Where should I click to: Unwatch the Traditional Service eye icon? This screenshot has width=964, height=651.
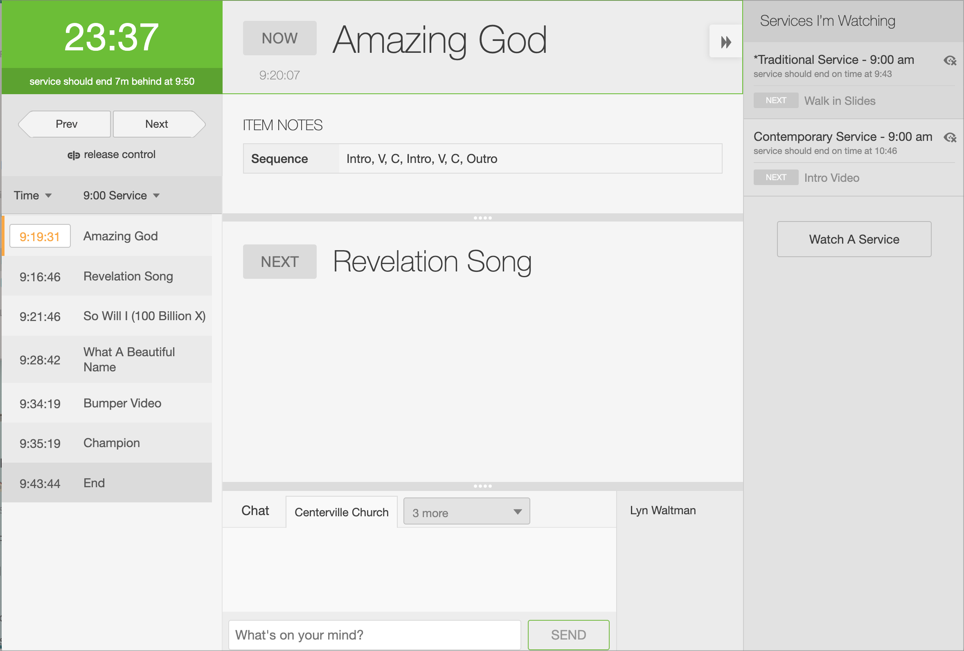950,61
